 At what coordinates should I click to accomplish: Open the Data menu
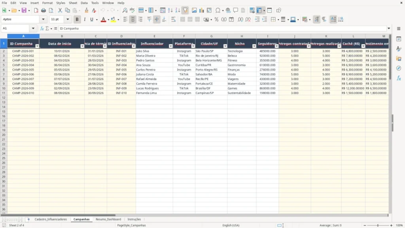pyautogui.click(x=84, y=3)
